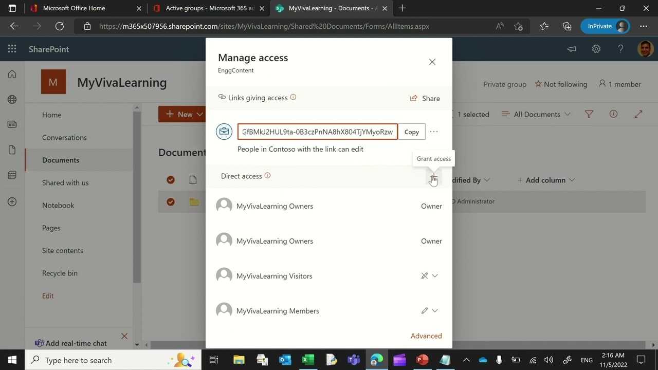
Task: Close the Add real-time chat prompt
Action: (124, 336)
